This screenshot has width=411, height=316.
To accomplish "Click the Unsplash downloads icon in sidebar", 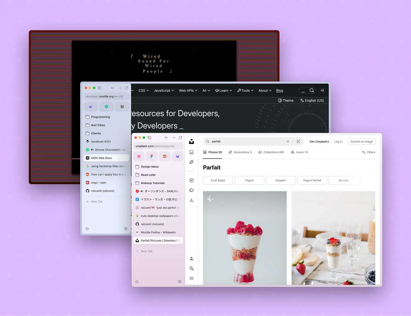I will pos(192,200).
